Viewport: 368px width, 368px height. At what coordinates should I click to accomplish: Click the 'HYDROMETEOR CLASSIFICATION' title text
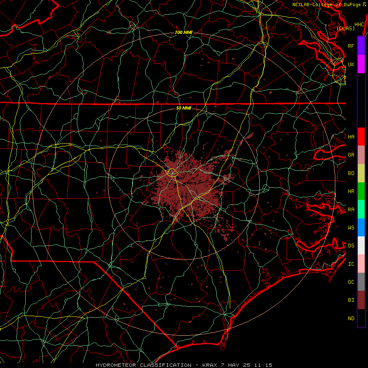coord(144,365)
